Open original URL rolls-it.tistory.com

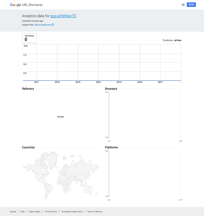(x=43, y=25)
